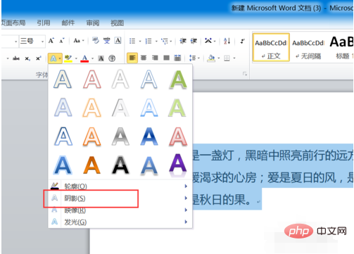Open the 发光(G) glow submenu

click(x=120, y=222)
